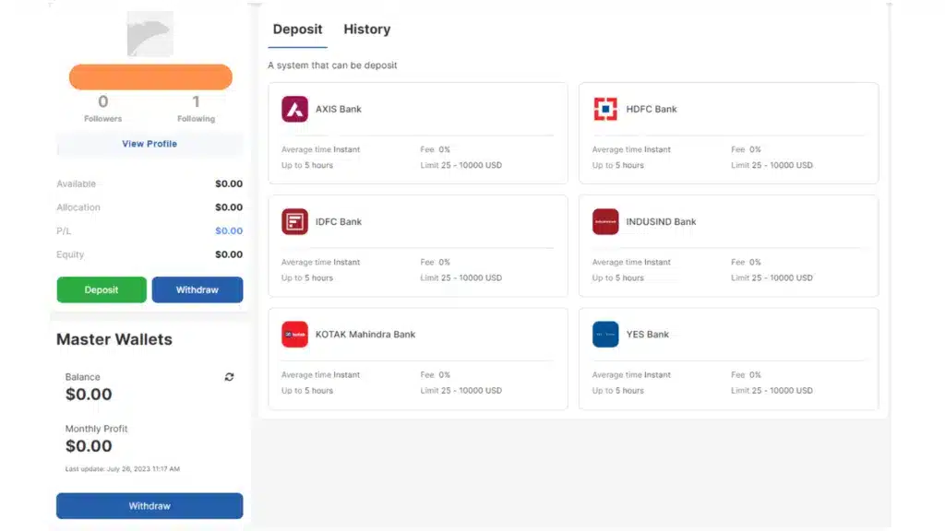Select the IDFC Bank name text
The image size is (945, 531).
[338, 221]
